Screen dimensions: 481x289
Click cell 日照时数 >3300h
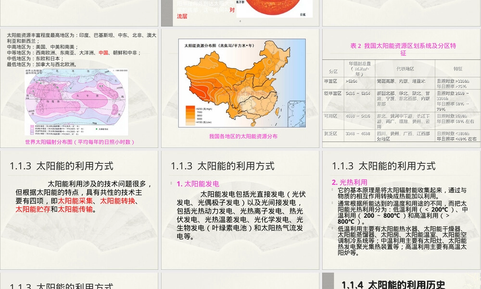tap(453, 81)
